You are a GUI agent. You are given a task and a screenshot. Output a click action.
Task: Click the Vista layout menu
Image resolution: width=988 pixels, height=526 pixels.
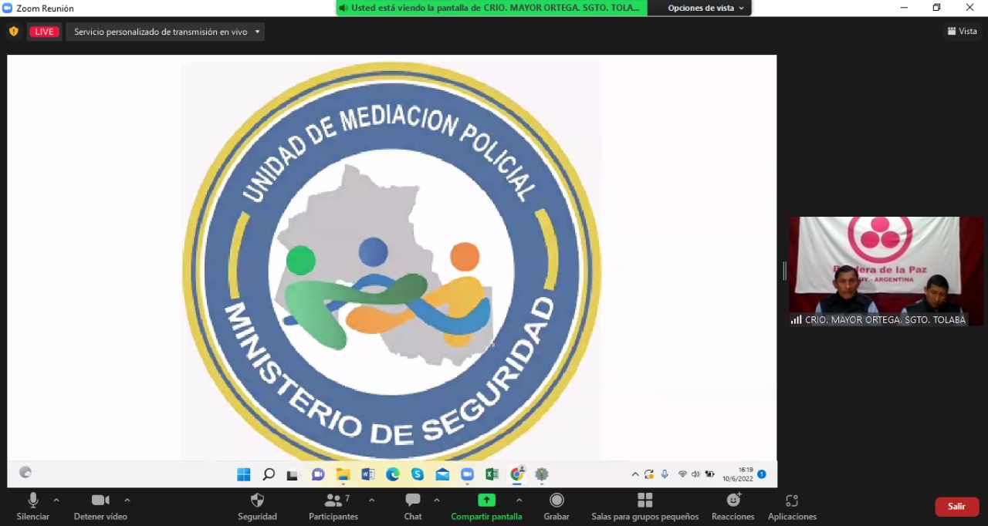(x=962, y=31)
